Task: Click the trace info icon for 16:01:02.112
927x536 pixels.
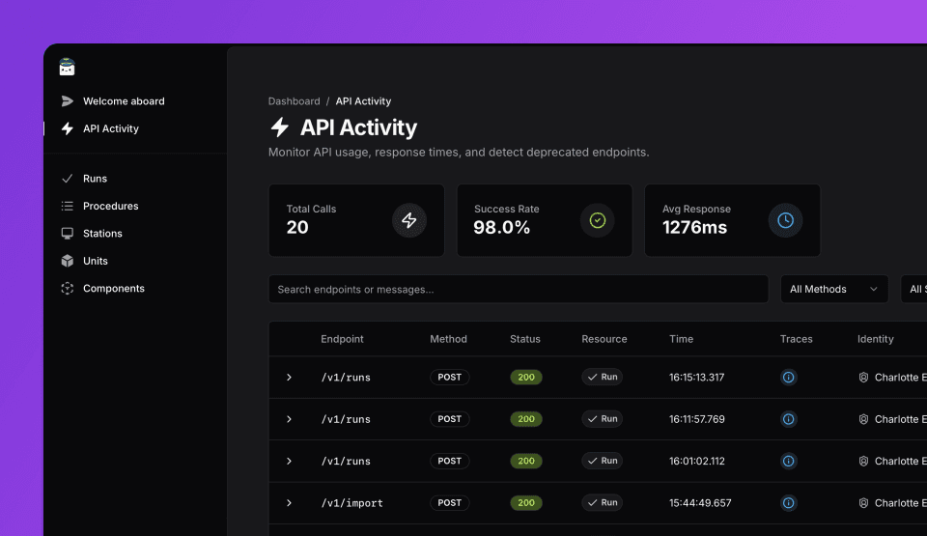Action: tap(788, 462)
